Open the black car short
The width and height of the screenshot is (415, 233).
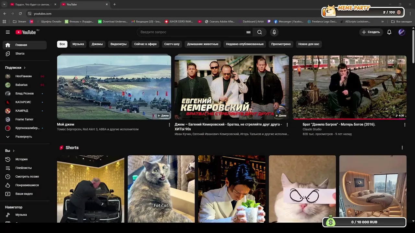tap(90, 189)
